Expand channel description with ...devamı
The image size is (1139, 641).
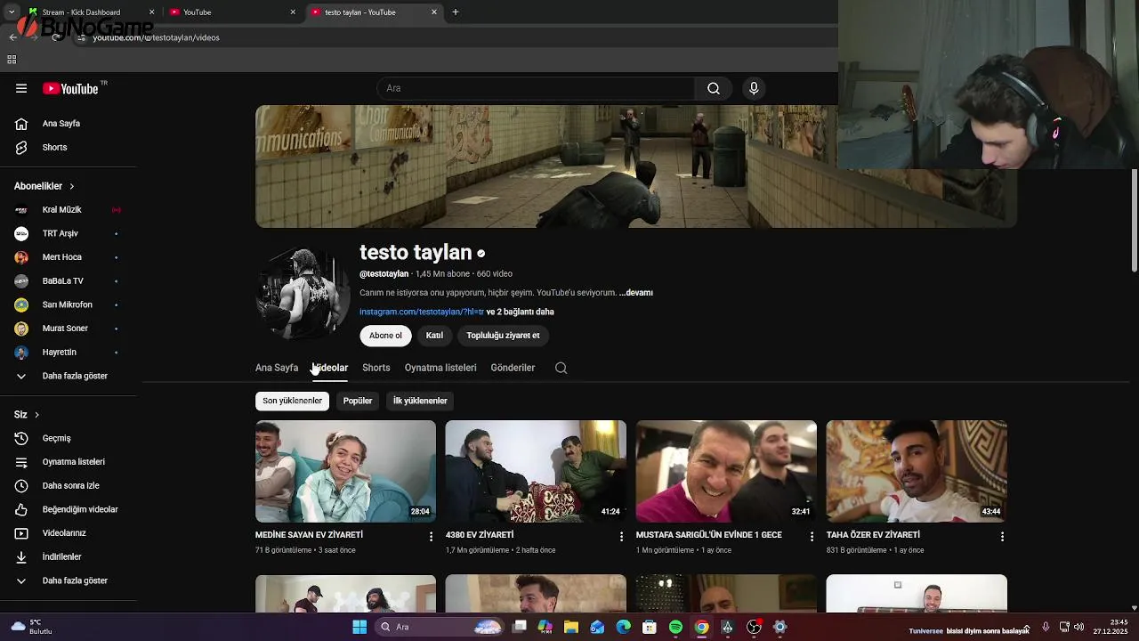click(635, 293)
